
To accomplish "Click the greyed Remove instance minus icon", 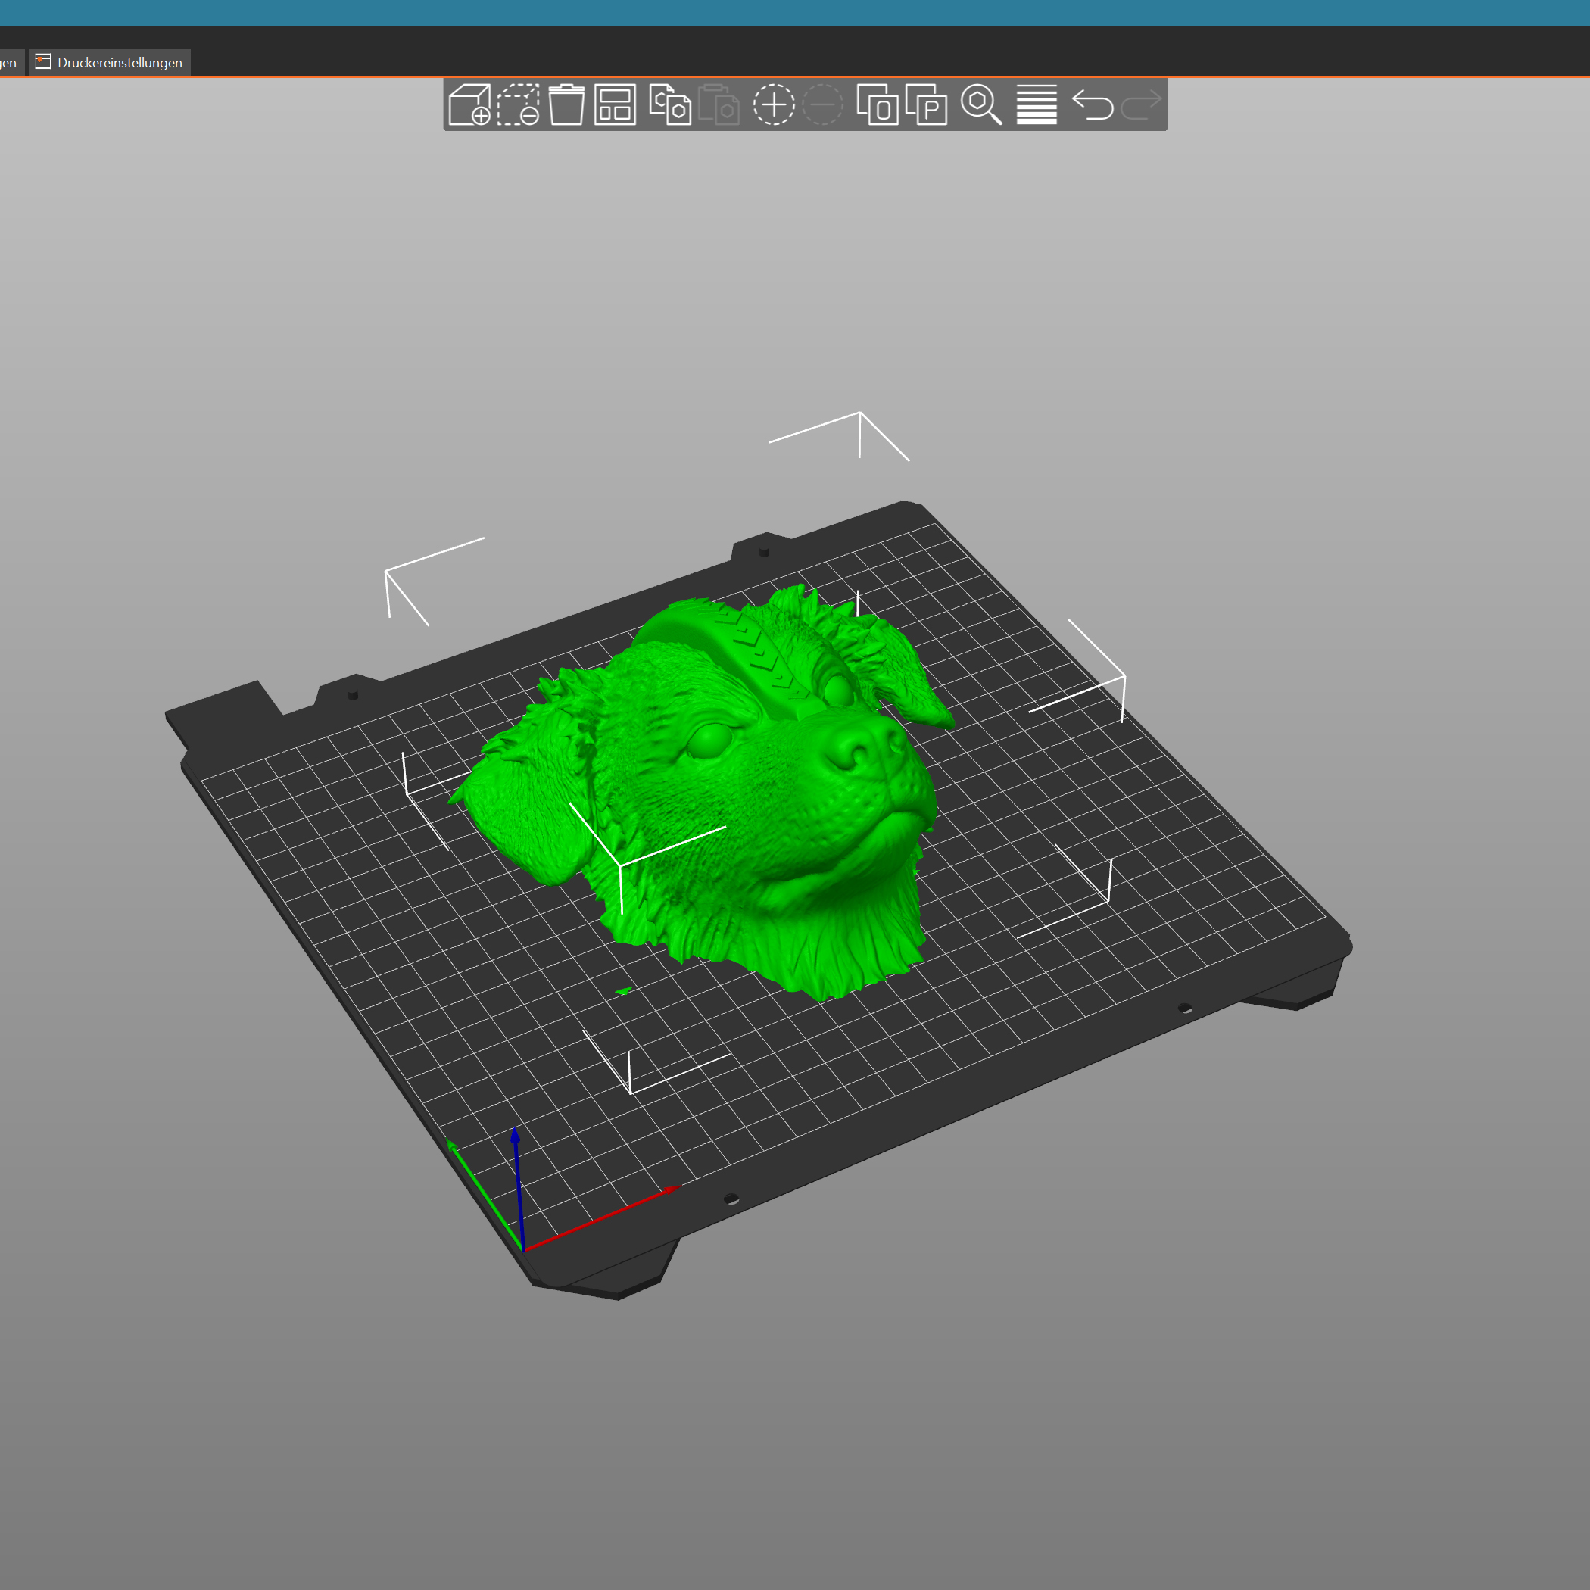I will tap(822, 104).
